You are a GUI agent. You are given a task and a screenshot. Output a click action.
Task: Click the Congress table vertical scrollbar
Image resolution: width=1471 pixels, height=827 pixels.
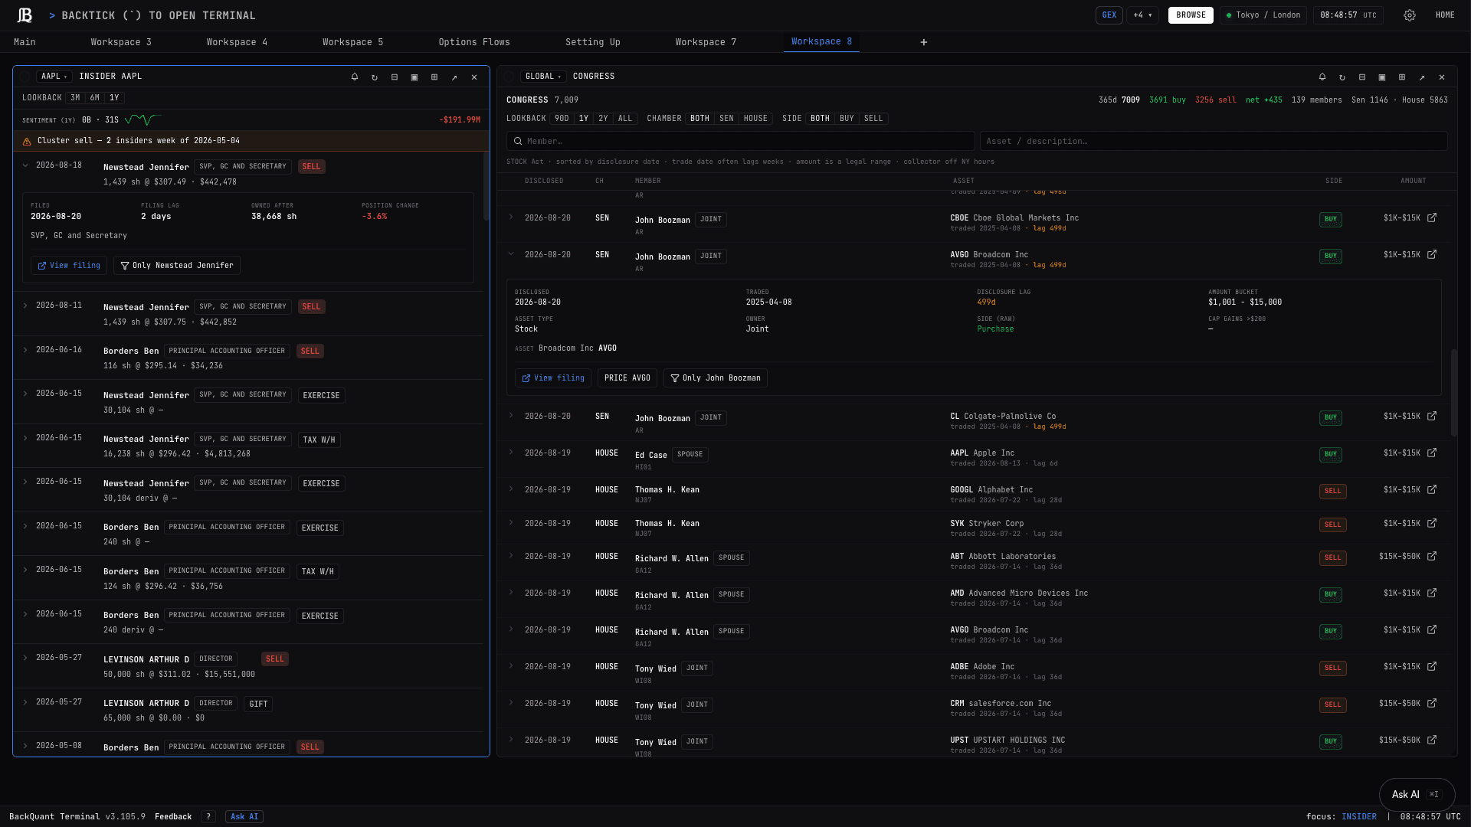coord(1453,394)
